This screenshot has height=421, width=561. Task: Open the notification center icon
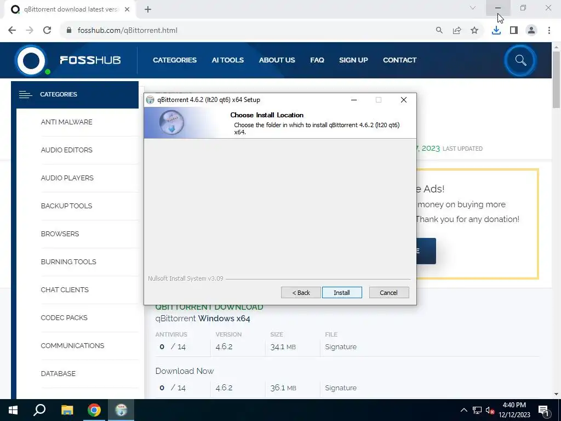[x=543, y=410]
